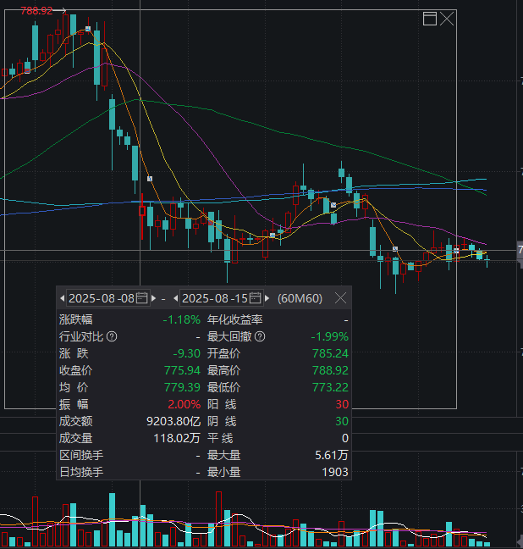Open the start date calendar picker
This screenshot has height=549, width=523.
(142, 298)
